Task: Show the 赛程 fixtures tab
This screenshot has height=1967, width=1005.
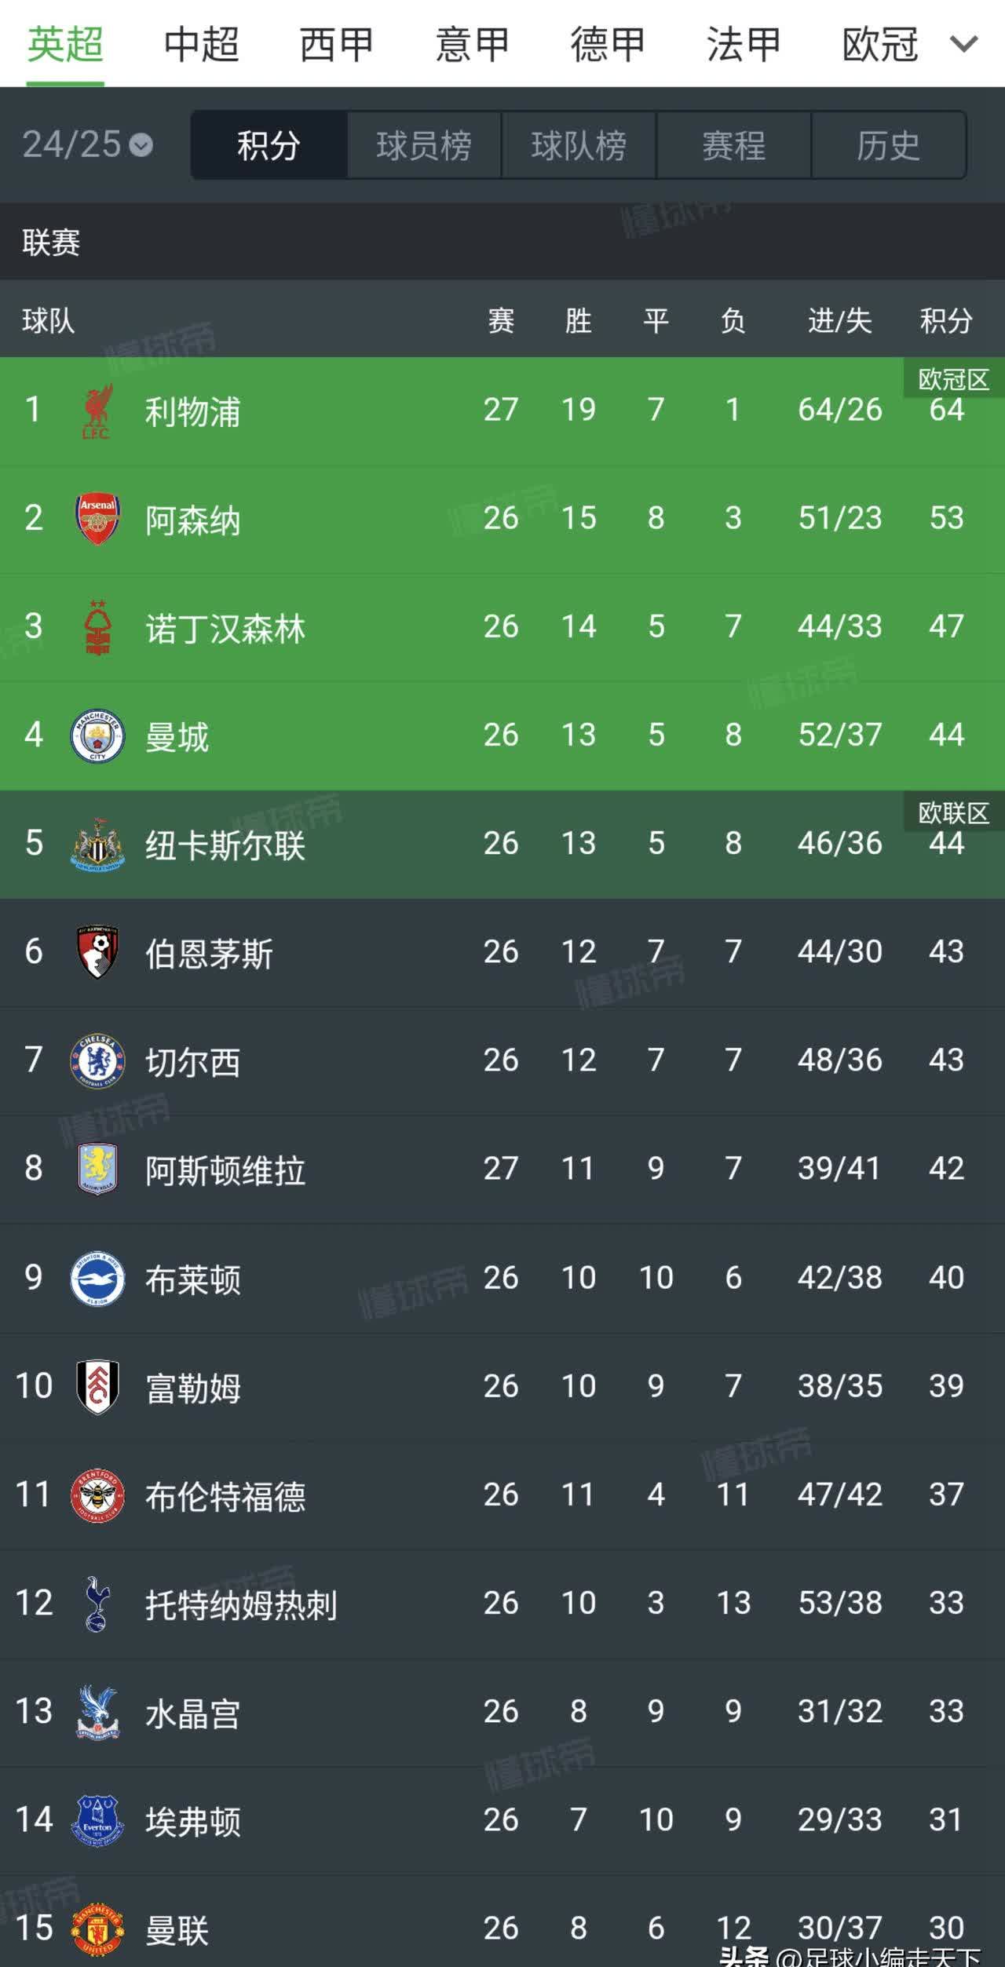Action: point(733,145)
